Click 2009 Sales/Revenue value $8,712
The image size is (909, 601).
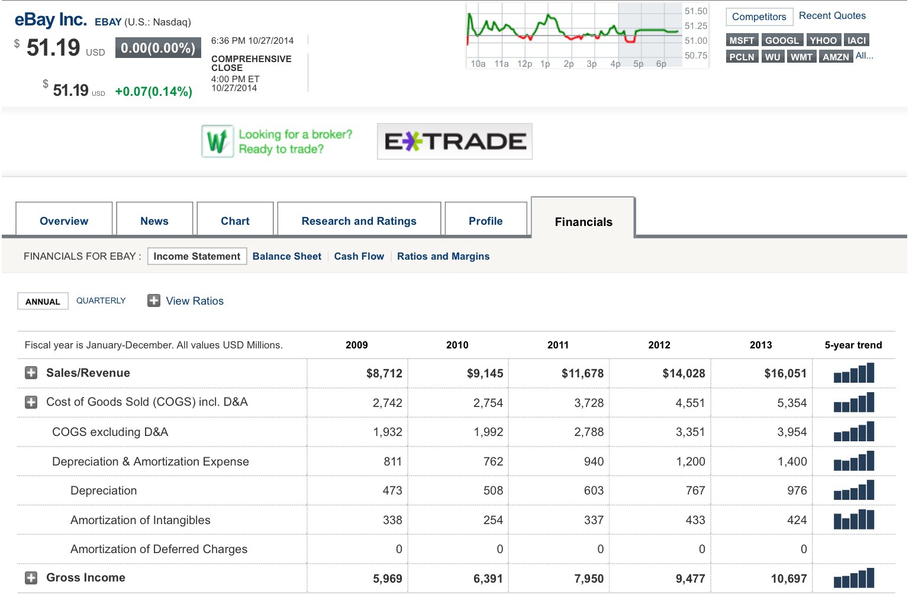(384, 373)
